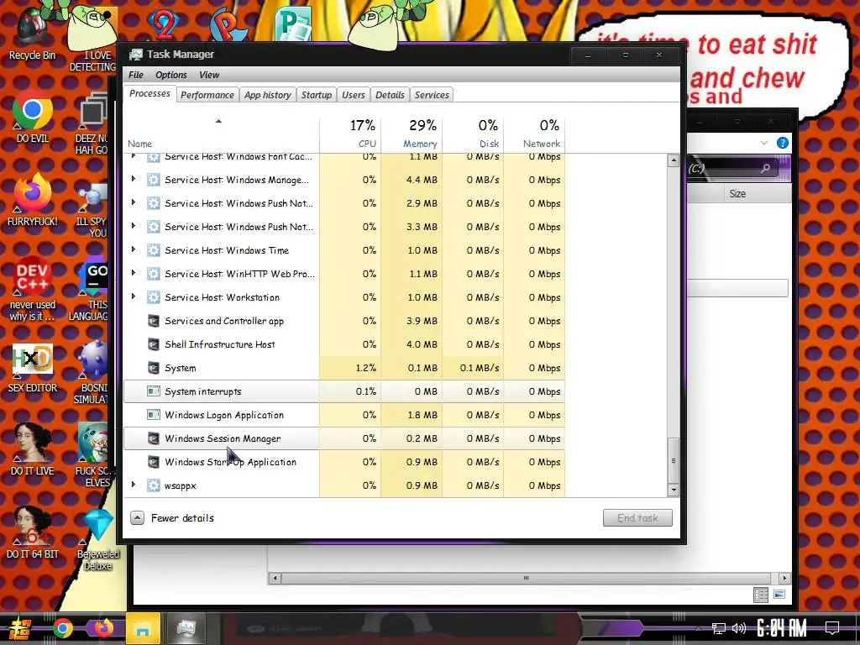This screenshot has width=860, height=645.
Task: Open the 'I LOVE DETECTING' desktop shortcut
Action: pos(92,39)
